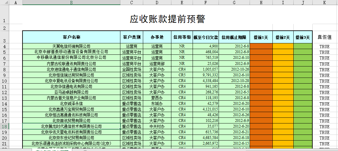Click the Select All corner triangle
The width and height of the screenshot is (338, 151).
pos(4,3)
